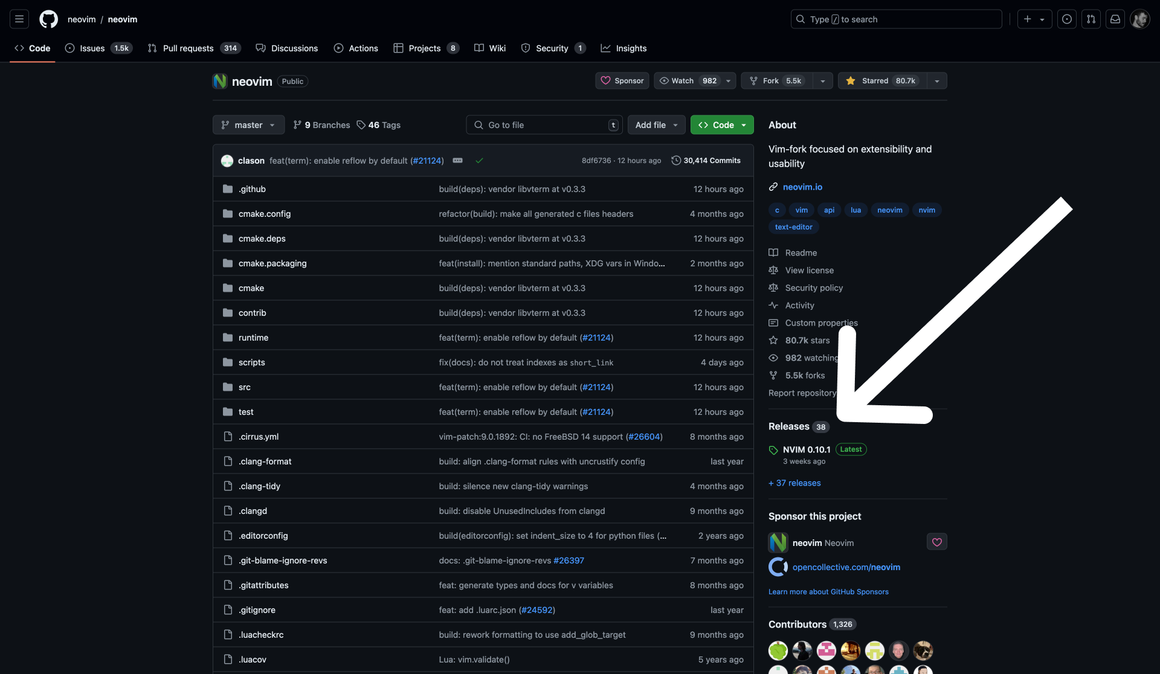This screenshot has height=674, width=1160.
Task: Open opencollective.com/neovim link
Action: [x=846, y=567]
